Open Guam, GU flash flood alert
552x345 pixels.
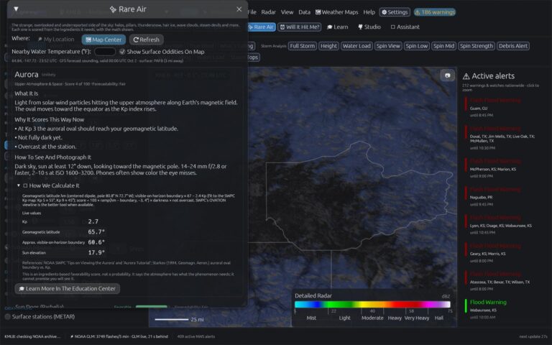coord(502,107)
